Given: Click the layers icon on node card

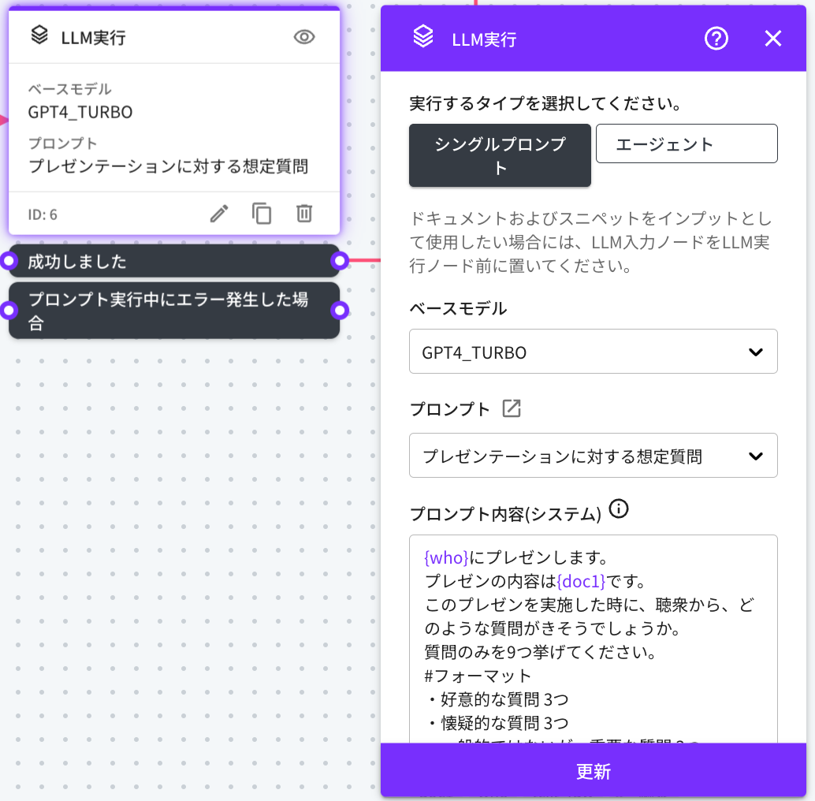Looking at the screenshot, I should pos(39,35).
